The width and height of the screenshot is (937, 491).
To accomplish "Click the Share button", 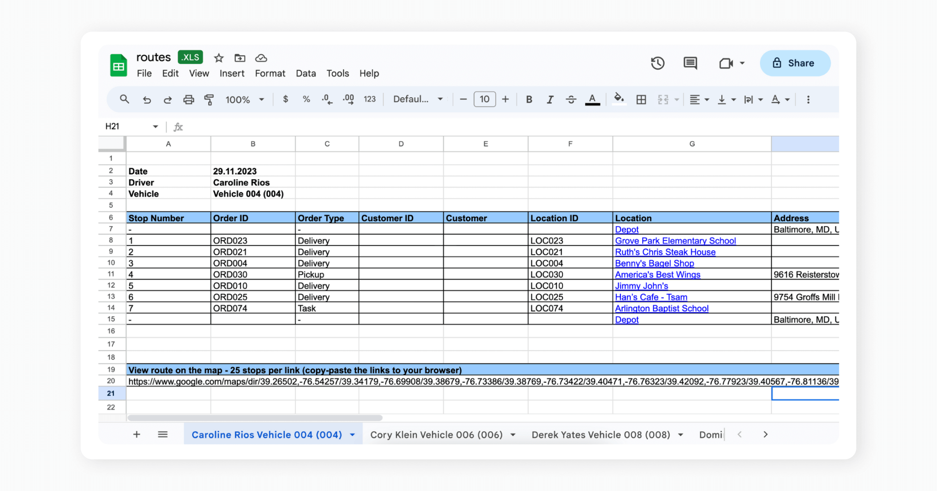I will 795,63.
